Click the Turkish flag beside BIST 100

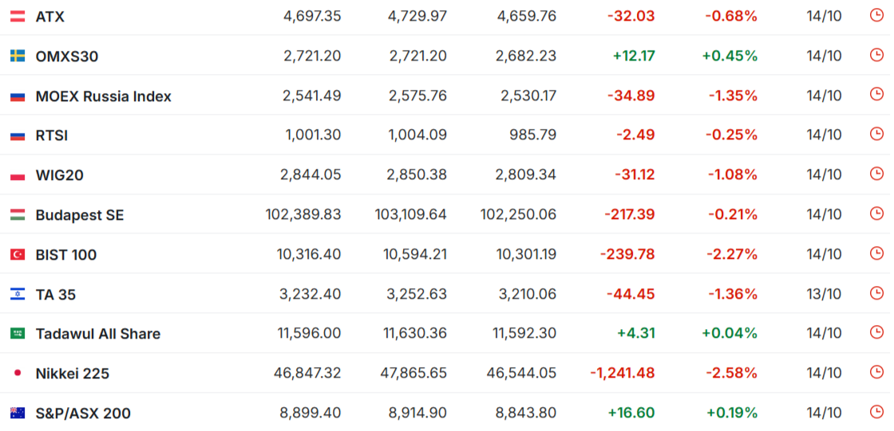tap(18, 255)
